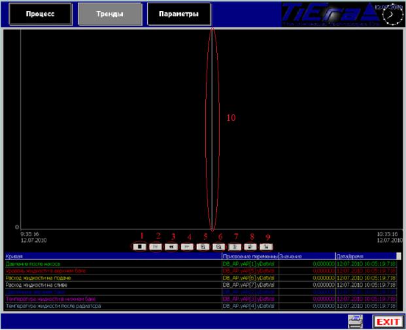Click trend toolbar button numbered 8
Viewport: 406px width, 330px height.
(x=250, y=247)
